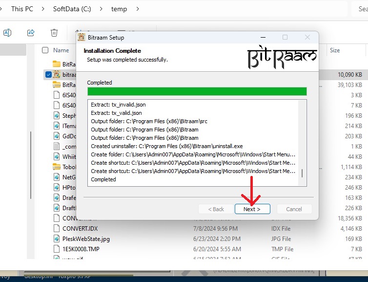Expand chevron after temp breadcrumb

coord(138,9)
